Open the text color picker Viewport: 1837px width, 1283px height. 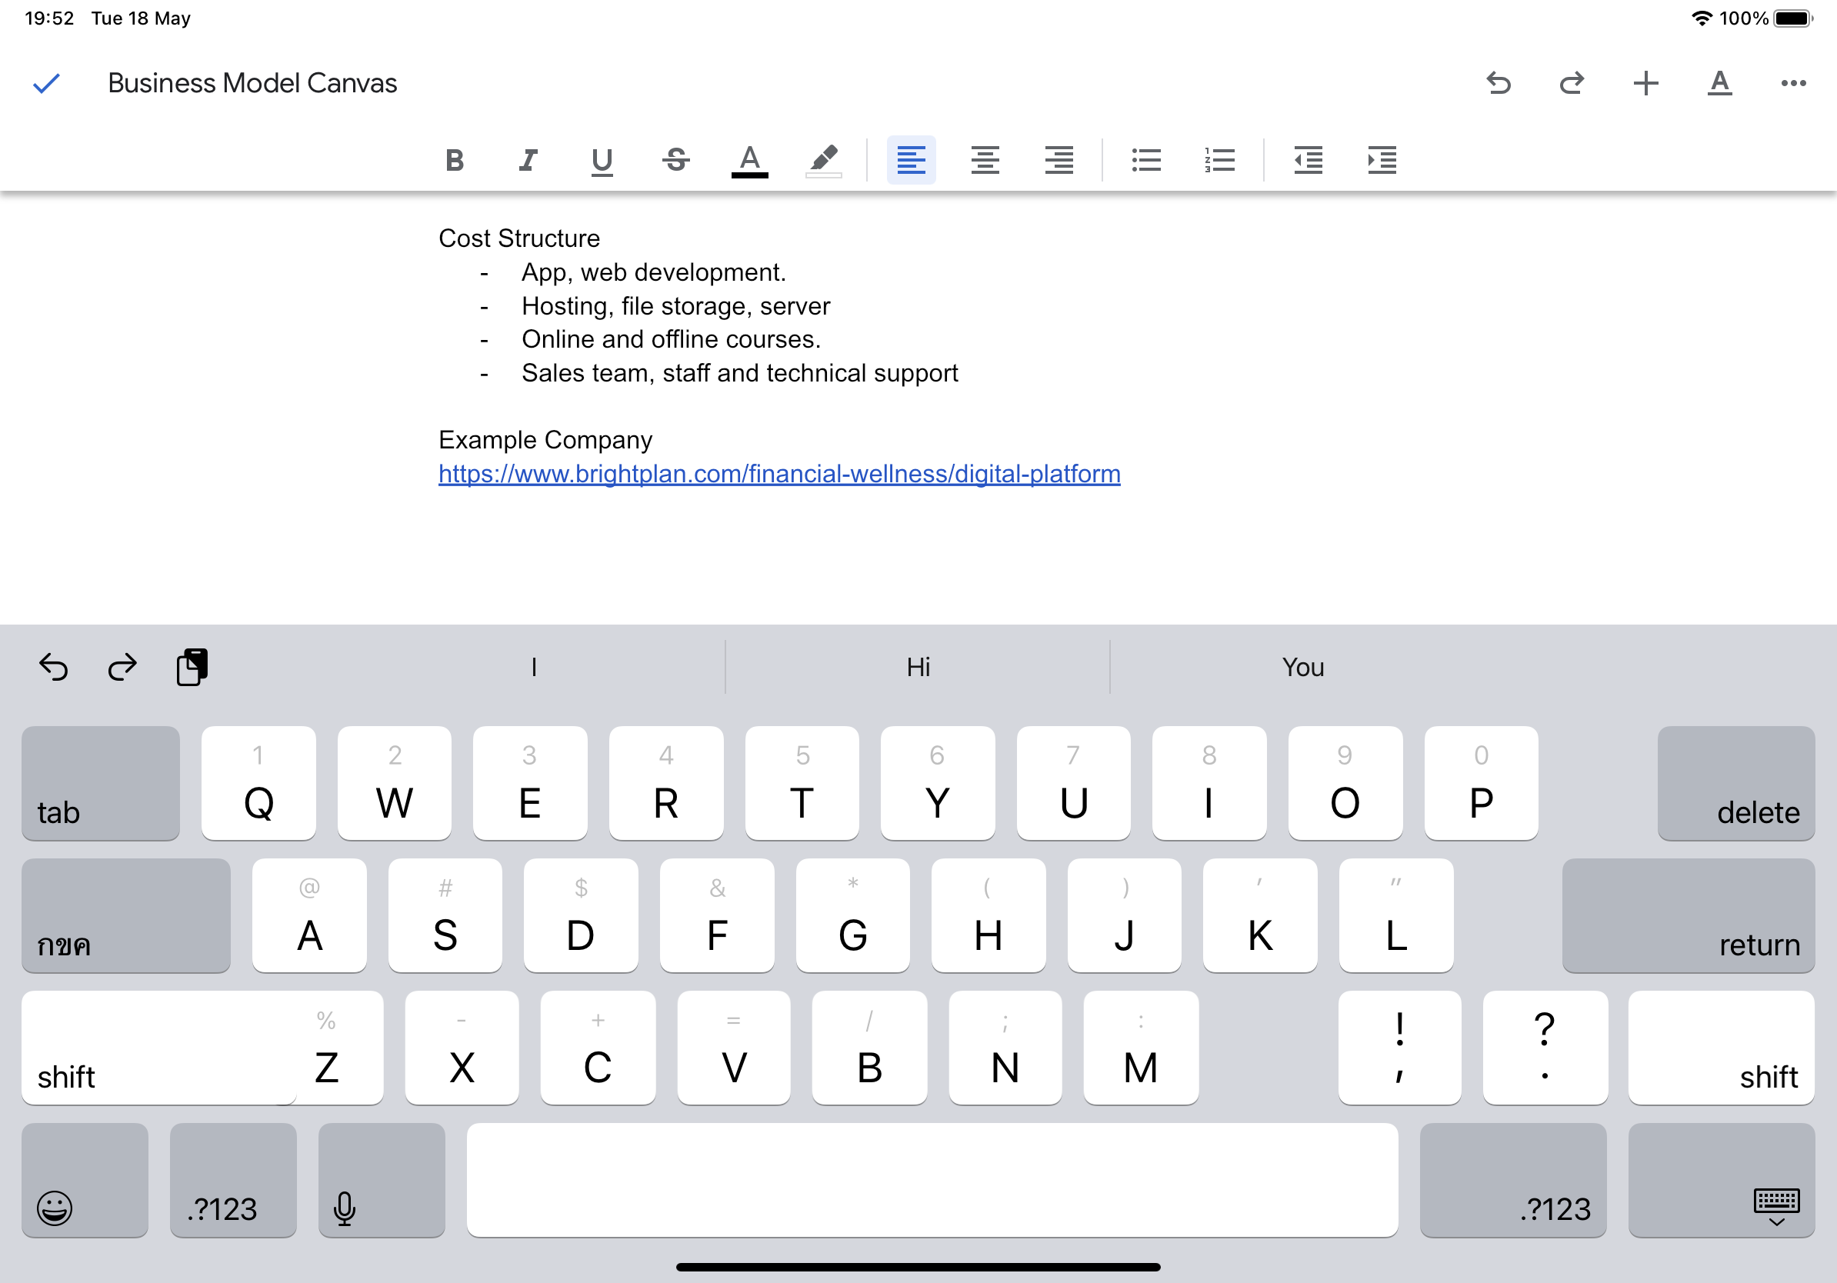[x=750, y=160]
